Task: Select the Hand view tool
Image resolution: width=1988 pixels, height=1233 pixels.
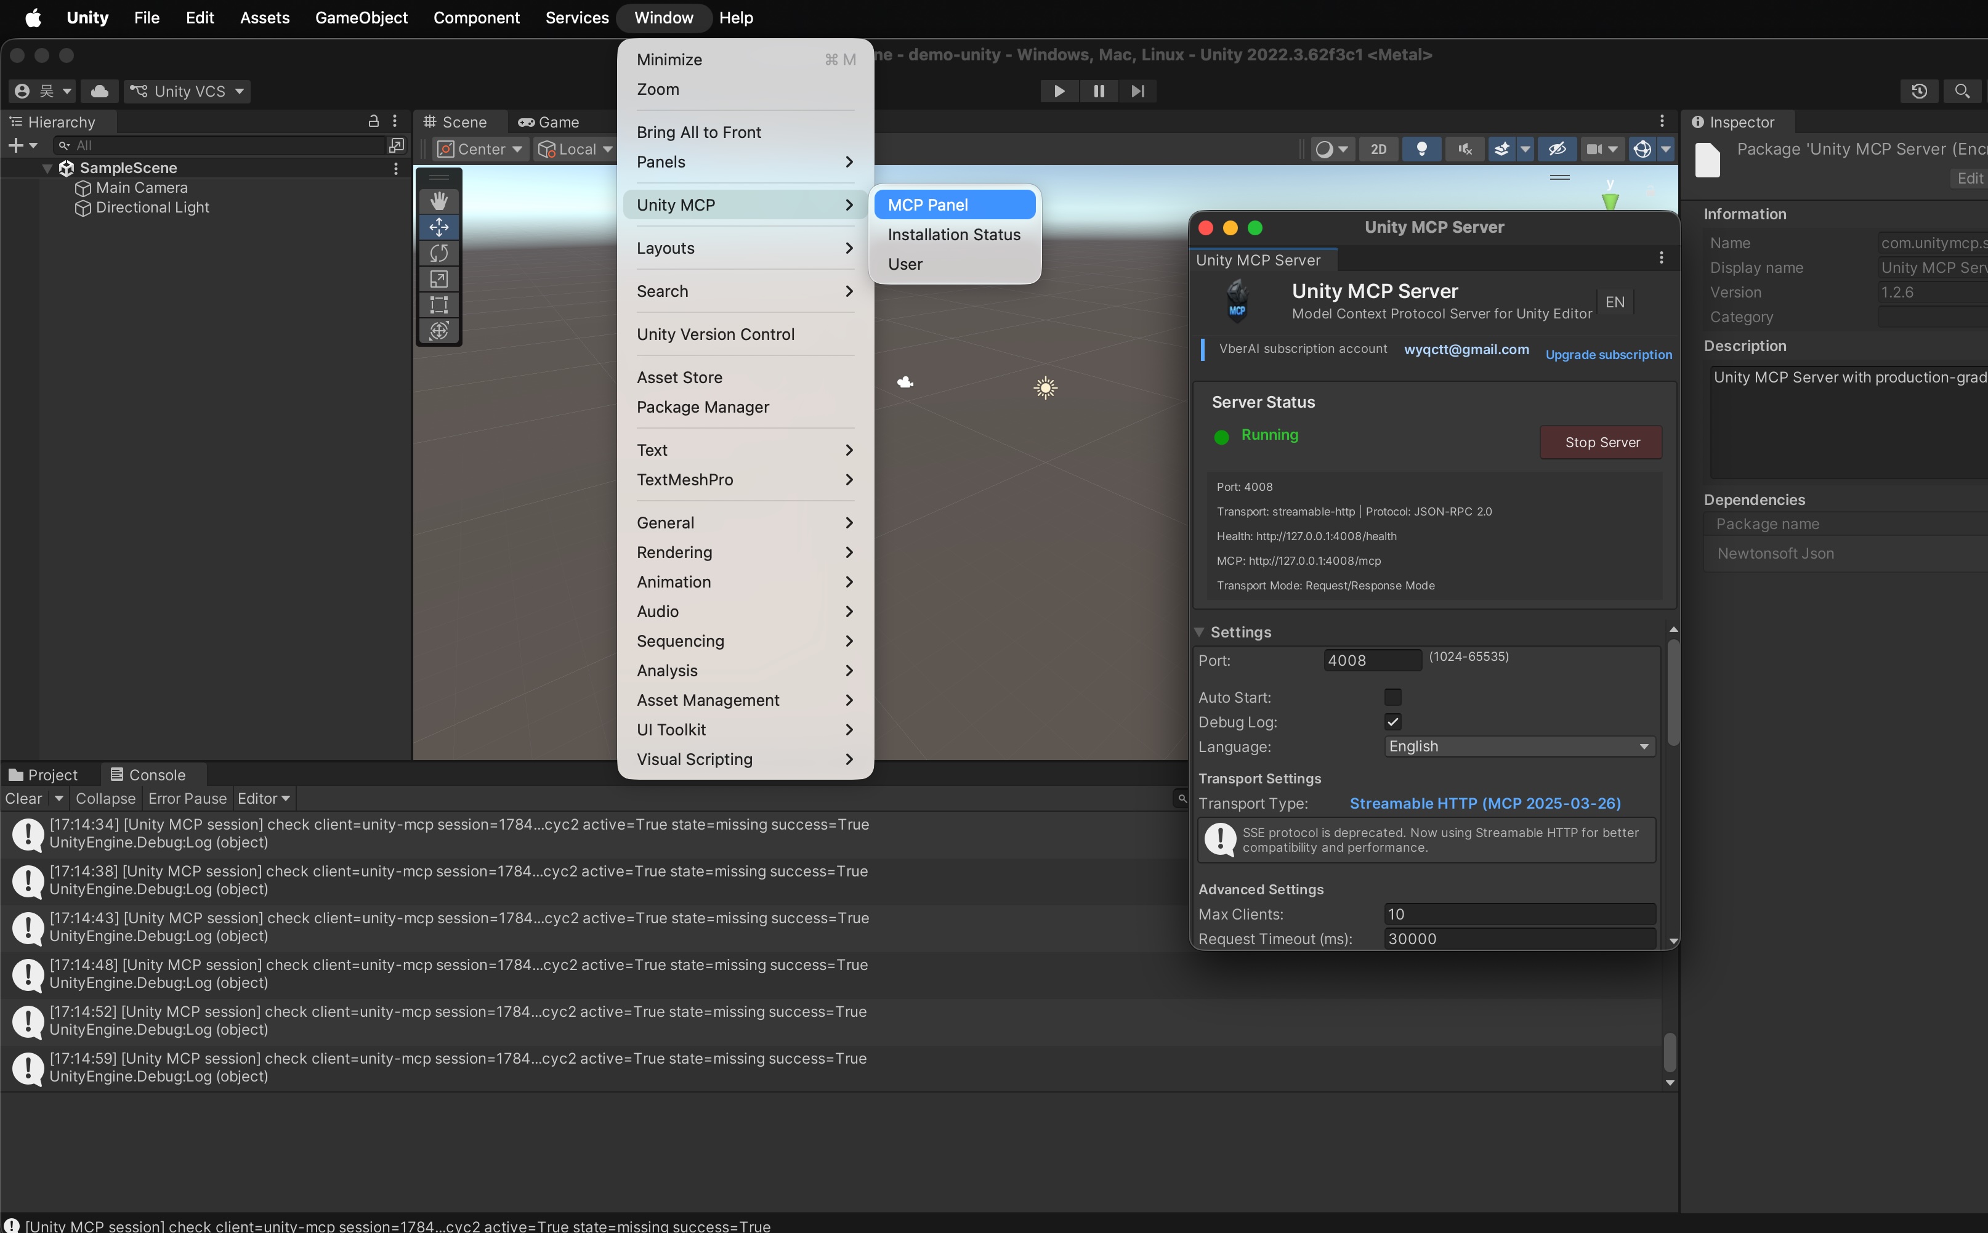Action: pos(438,201)
